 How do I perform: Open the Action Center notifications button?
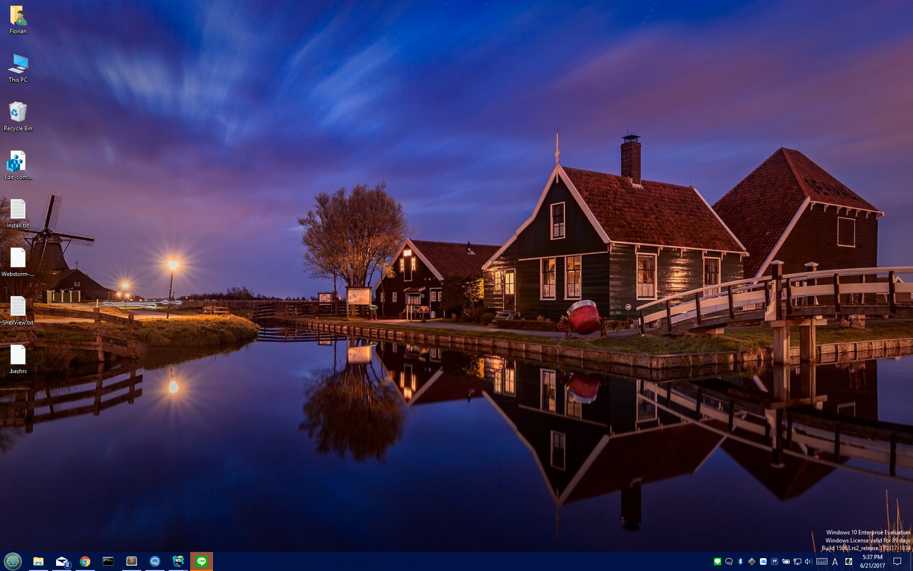click(897, 561)
